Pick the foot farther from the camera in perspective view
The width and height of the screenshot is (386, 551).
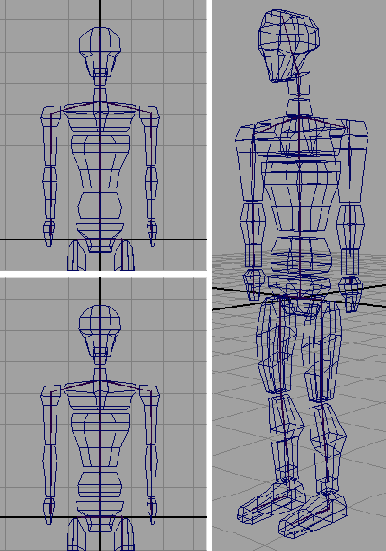(x=271, y=502)
